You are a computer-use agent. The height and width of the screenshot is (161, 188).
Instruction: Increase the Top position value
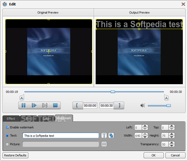172,126
